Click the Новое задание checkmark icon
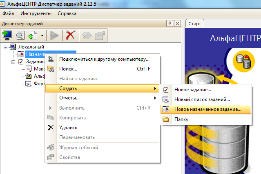Image resolution: width=261 pixels, height=174 pixels. [166, 90]
